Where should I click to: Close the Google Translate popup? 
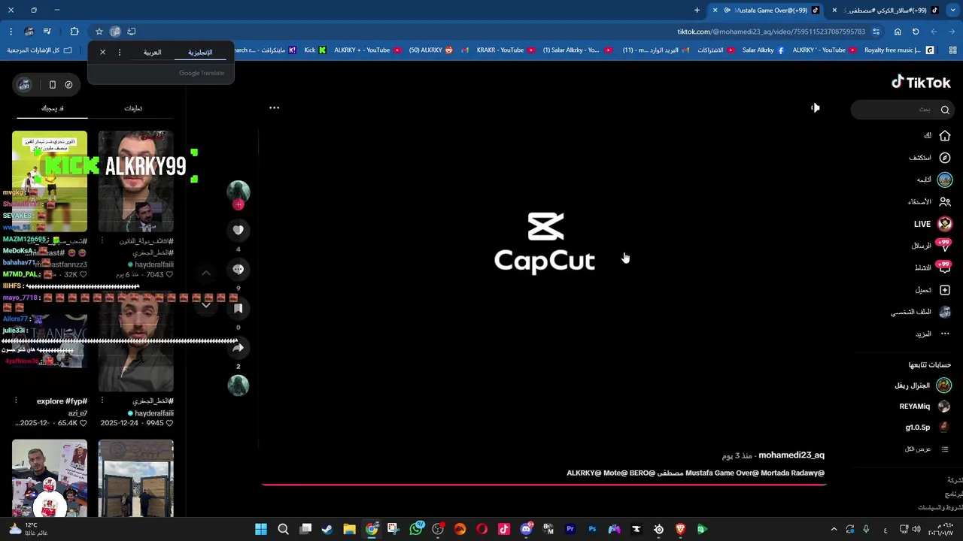[103, 53]
